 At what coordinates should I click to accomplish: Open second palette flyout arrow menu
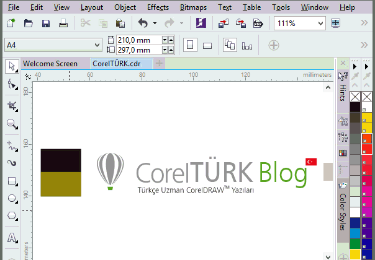click(x=366, y=67)
